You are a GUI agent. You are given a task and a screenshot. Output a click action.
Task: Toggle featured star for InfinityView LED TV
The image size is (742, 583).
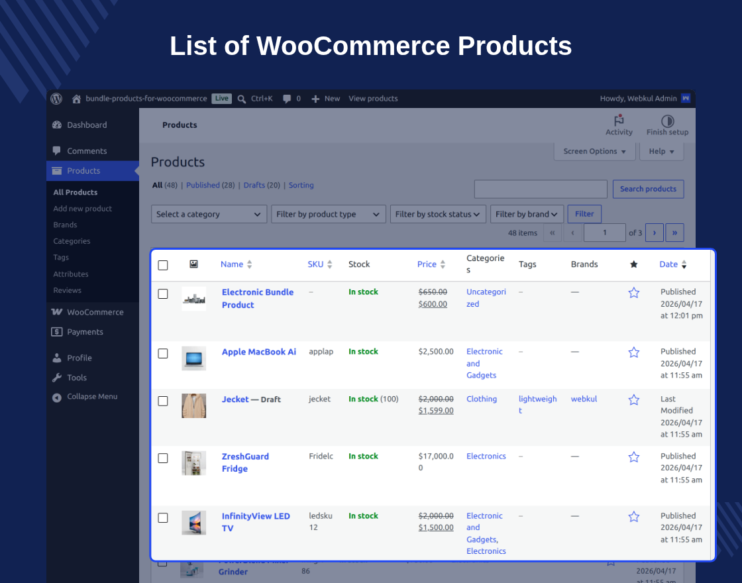coord(633,517)
